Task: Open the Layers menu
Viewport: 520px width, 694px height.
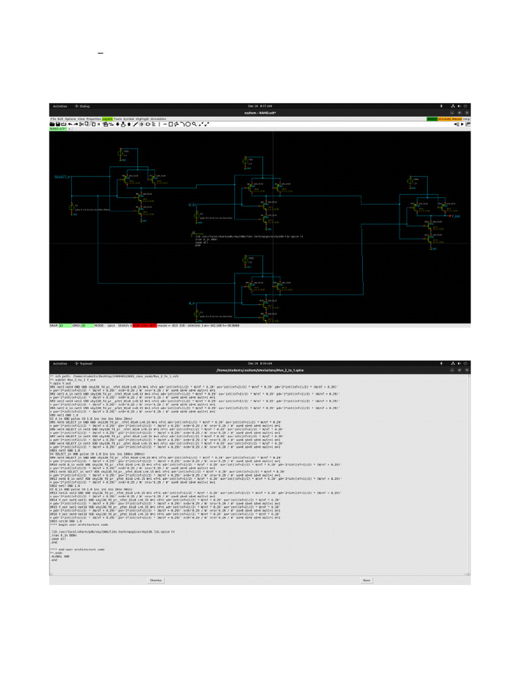Action: point(107,119)
